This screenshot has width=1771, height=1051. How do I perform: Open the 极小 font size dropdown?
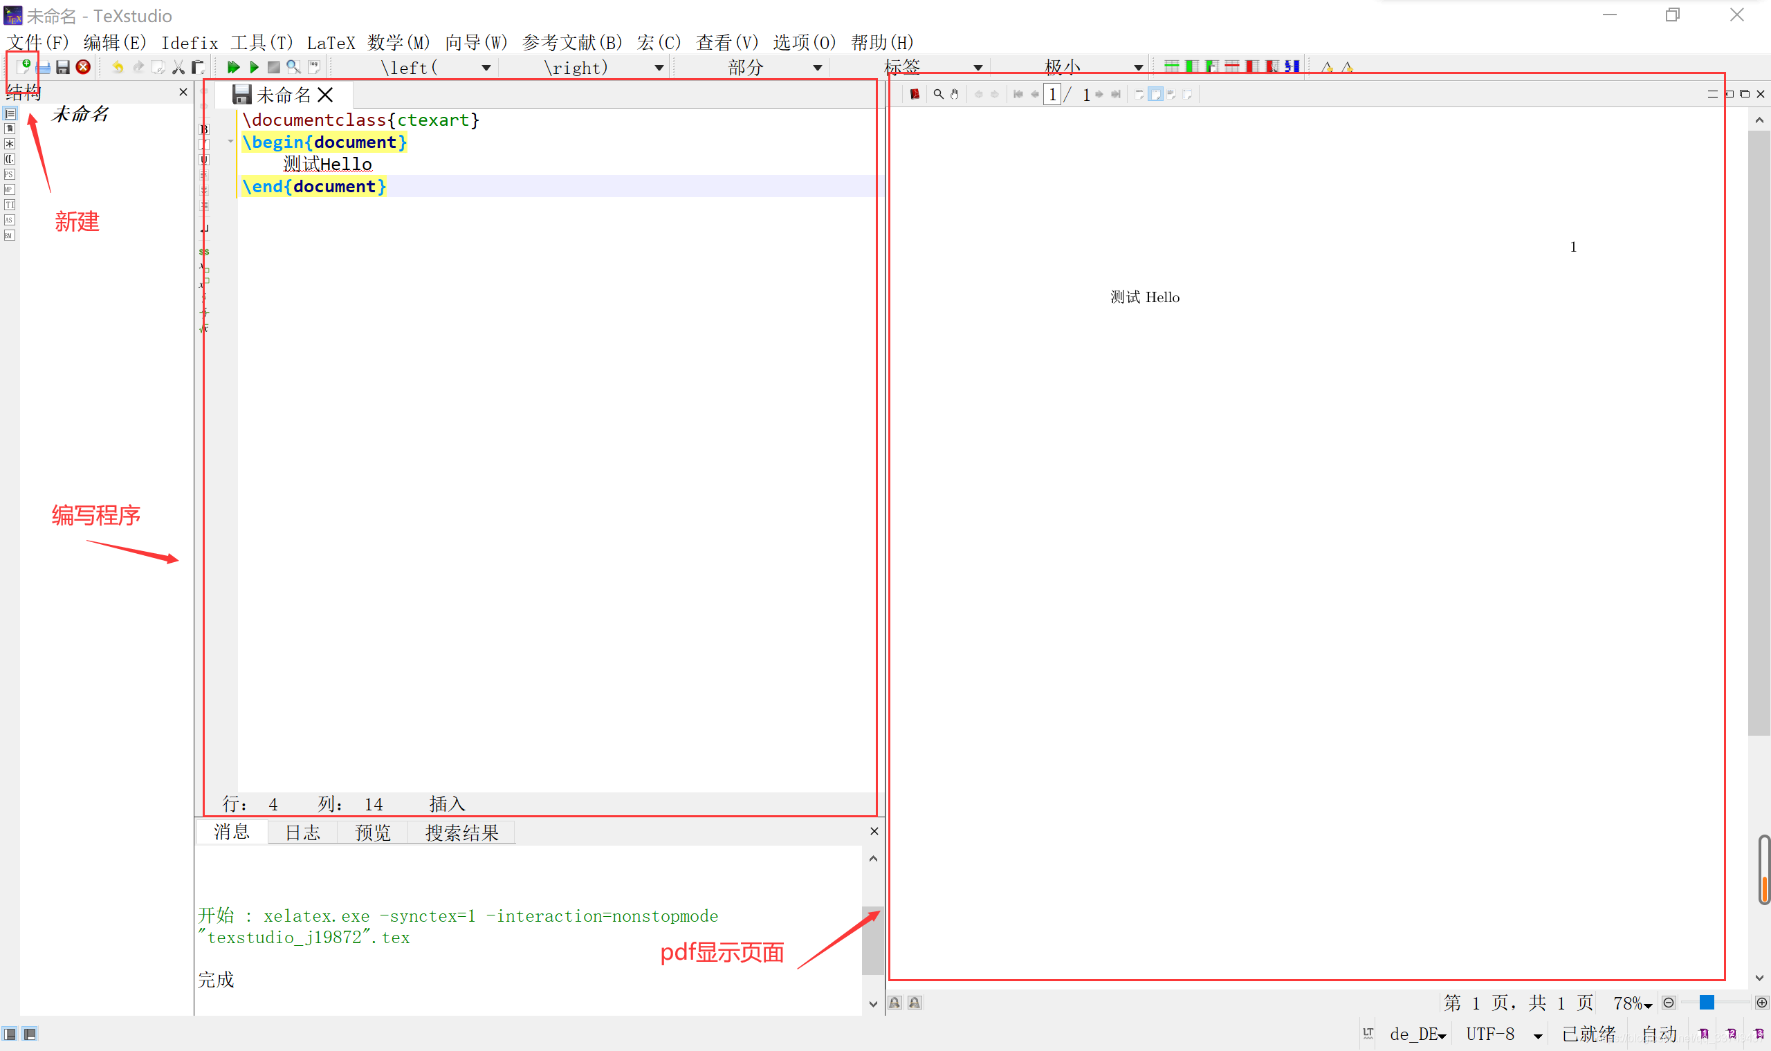[x=1138, y=68]
